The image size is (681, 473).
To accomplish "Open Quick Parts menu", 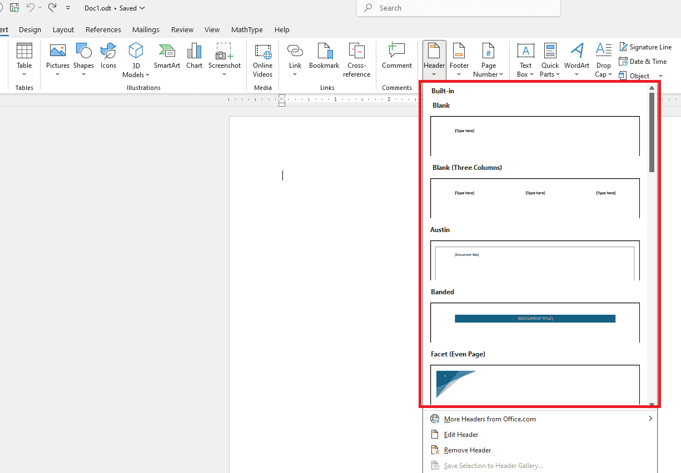I will tap(550, 60).
